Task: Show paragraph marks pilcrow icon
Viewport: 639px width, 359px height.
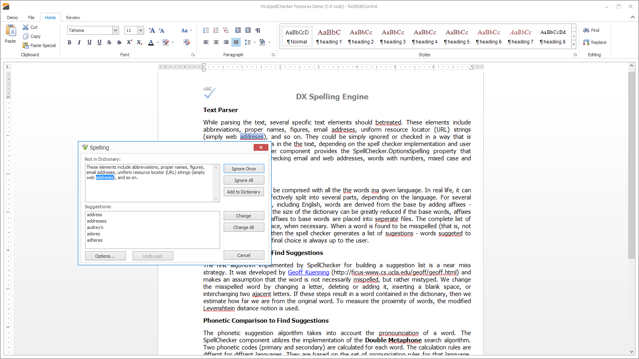Action: [258, 30]
